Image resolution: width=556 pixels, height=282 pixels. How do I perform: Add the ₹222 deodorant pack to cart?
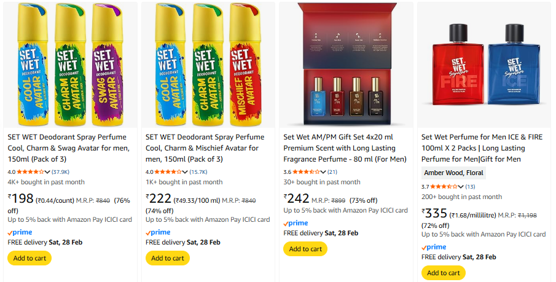click(168, 258)
